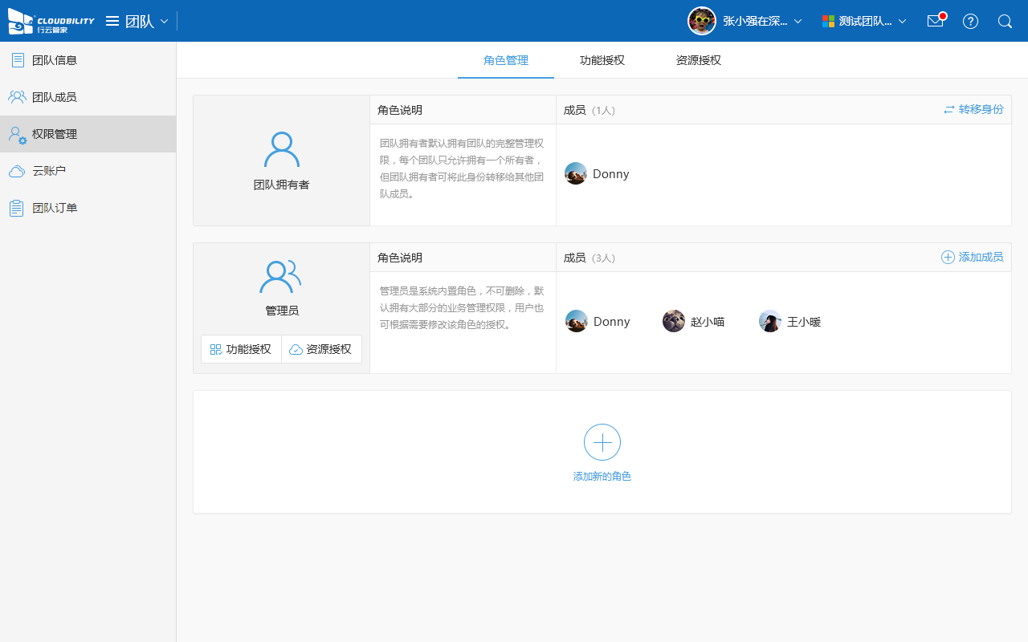The height and width of the screenshot is (642, 1028).
Task: Click the Cloudbility logo
Action: tap(51, 21)
